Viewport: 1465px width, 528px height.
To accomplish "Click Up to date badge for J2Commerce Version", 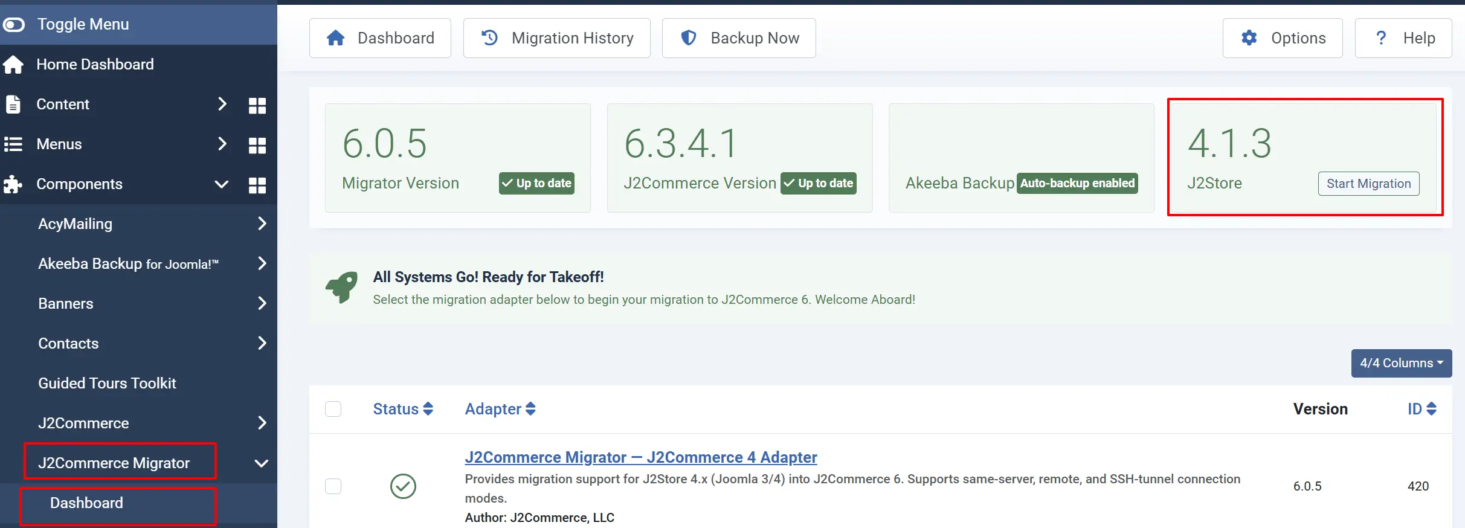I will click(x=818, y=183).
